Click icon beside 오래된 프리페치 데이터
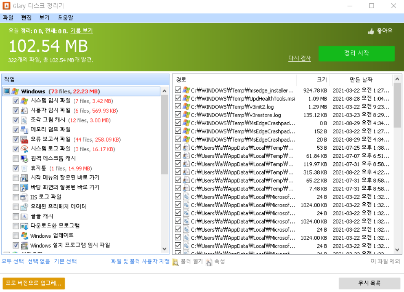This screenshot has width=404, height=292. (24, 207)
